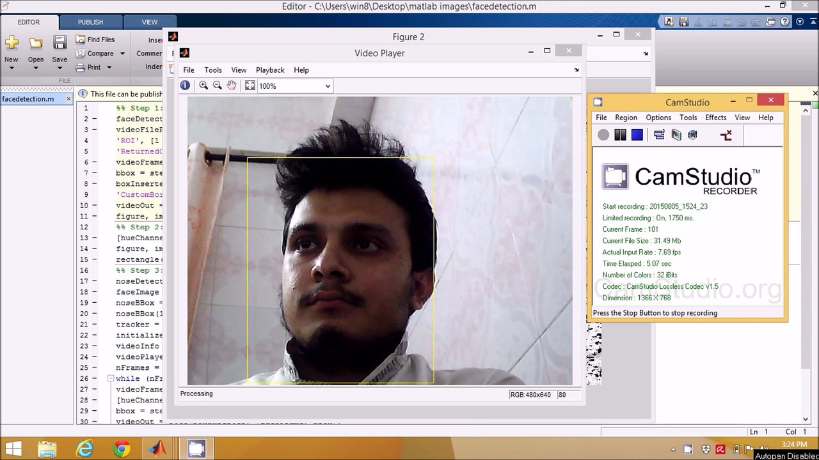Switch to the PUBLISH ribbon tab

pos(90,22)
